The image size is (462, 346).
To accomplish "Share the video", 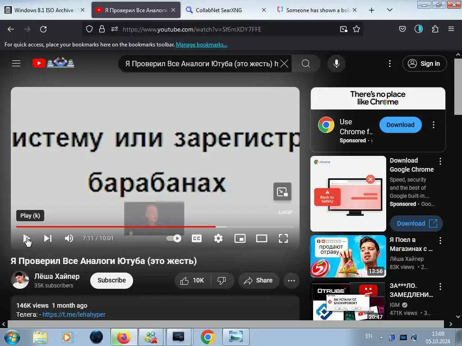I will pos(258,280).
